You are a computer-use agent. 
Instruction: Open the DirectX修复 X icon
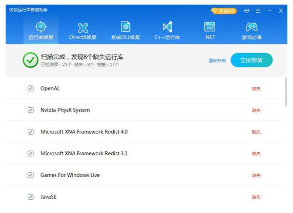coord(83,28)
